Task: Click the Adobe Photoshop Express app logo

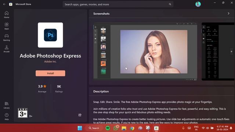Action: coord(50,35)
